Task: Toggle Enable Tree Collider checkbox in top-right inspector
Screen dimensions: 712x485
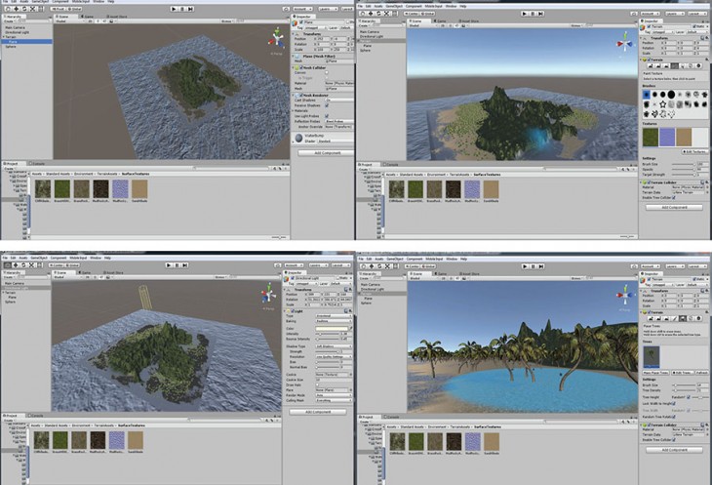Action: (674, 197)
